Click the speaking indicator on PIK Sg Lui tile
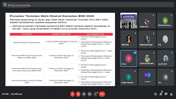Image resolution: width=176 pixels, height=99 pixels. pos(136,16)
